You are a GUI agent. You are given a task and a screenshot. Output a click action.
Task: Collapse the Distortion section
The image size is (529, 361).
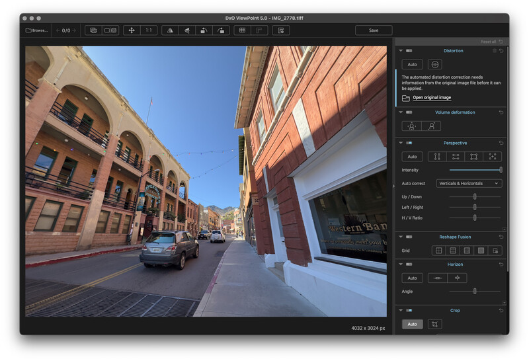(401, 51)
